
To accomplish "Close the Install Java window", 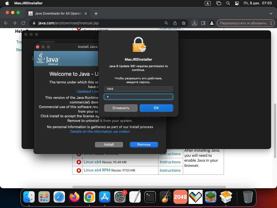I will (37, 47).
